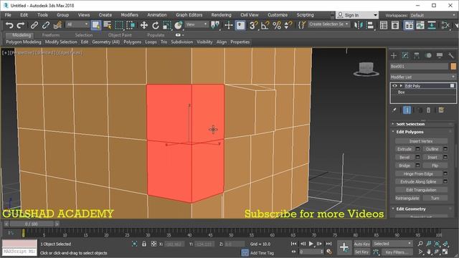
Task: Open the selection filter All dropdown
Action: point(77,24)
